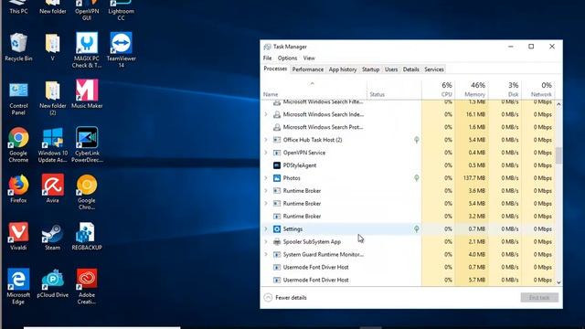Click the Spooler SubSystem App printer icon
The image size is (585, 329).
click(x=277, y=241)
